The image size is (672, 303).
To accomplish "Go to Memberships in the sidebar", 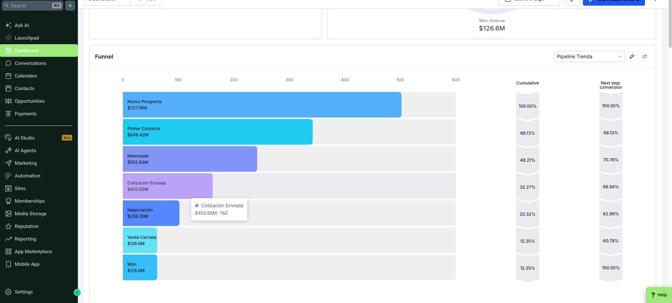I will point(39,201).
